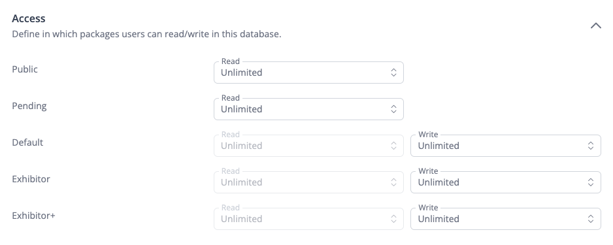
Task: Collapse the Access section chevron
Action: [595, 25]
